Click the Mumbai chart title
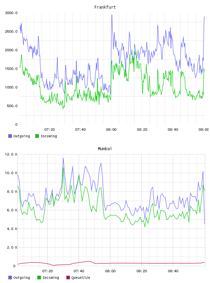Image resolution: width=210 pixels, height=283 pixels. [x=105, y=149]
